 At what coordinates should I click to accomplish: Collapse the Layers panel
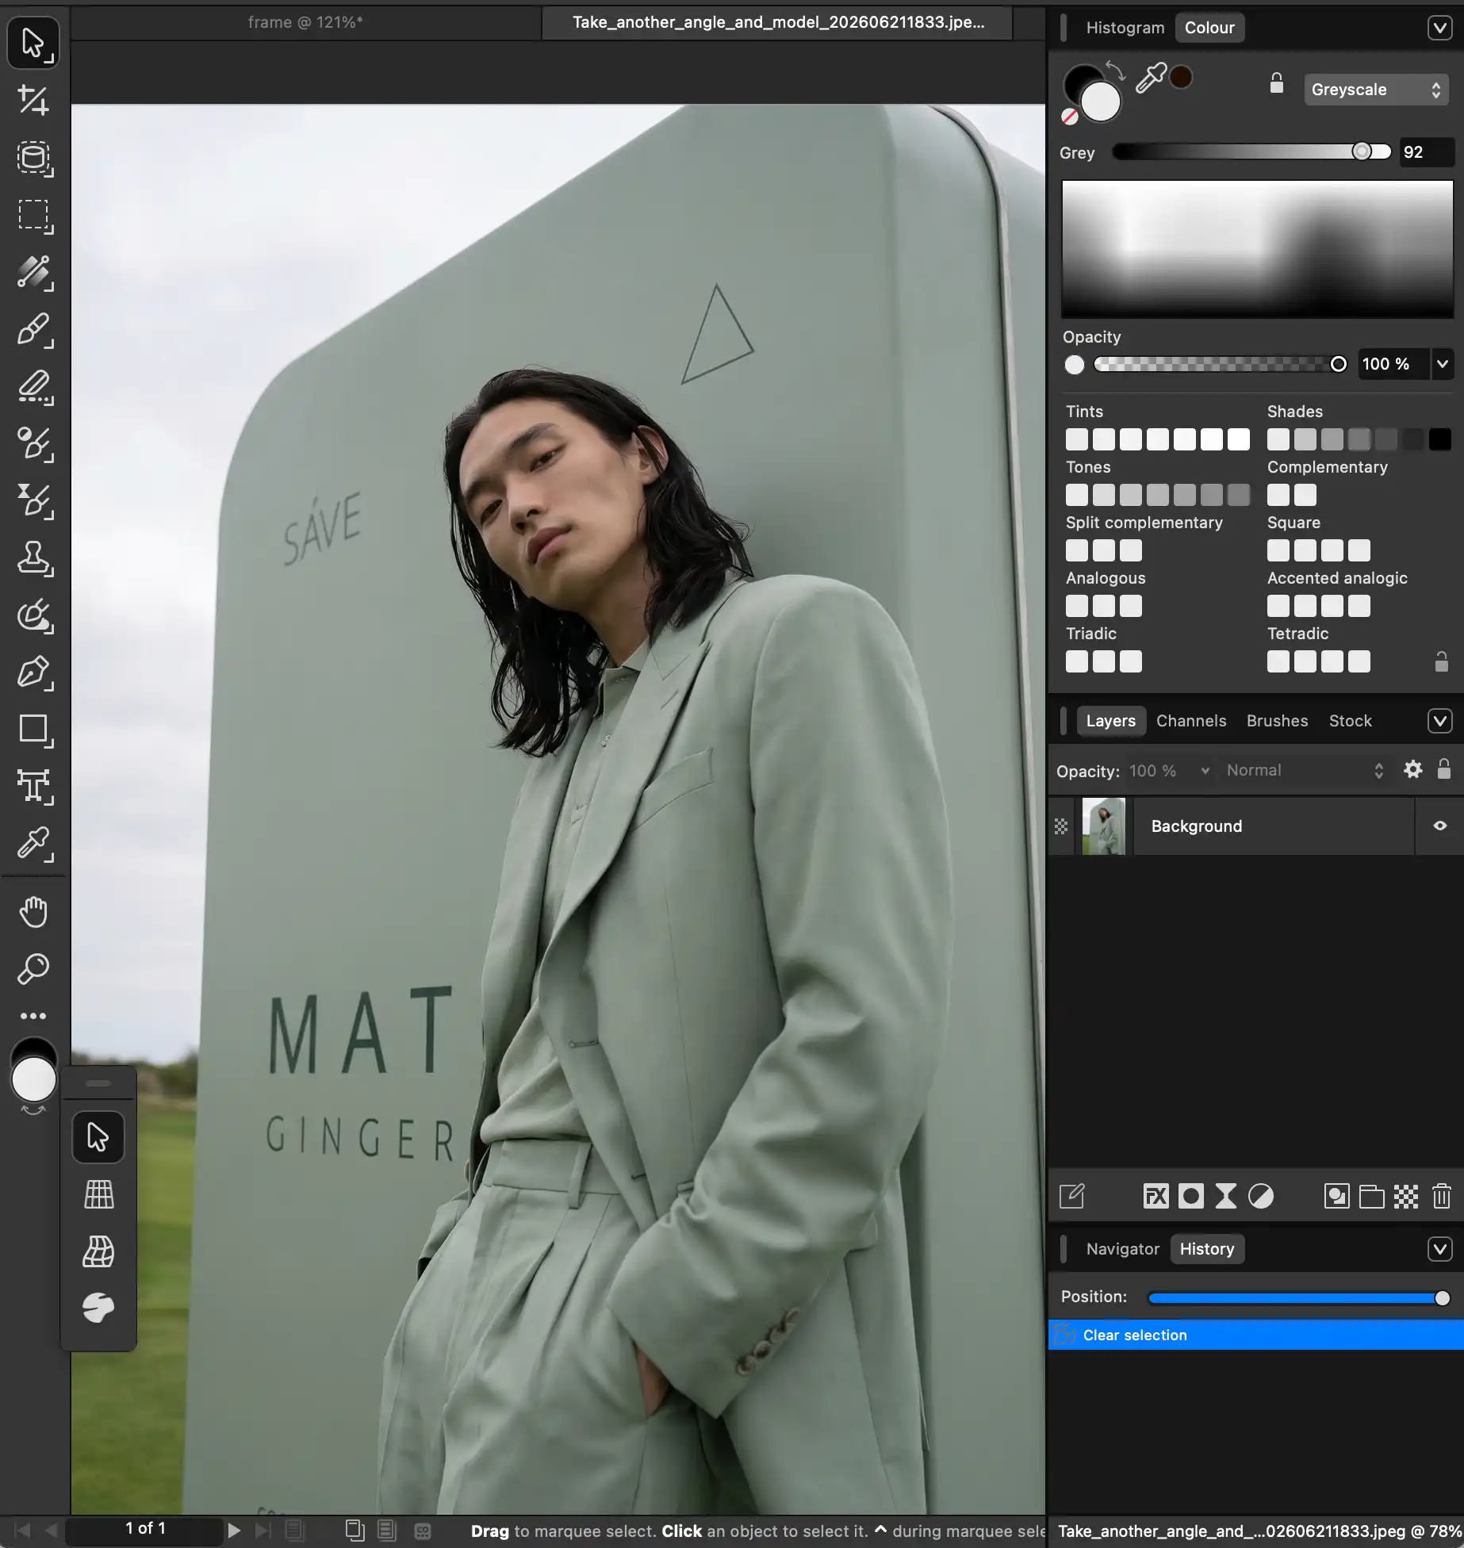click(1440, 721)
